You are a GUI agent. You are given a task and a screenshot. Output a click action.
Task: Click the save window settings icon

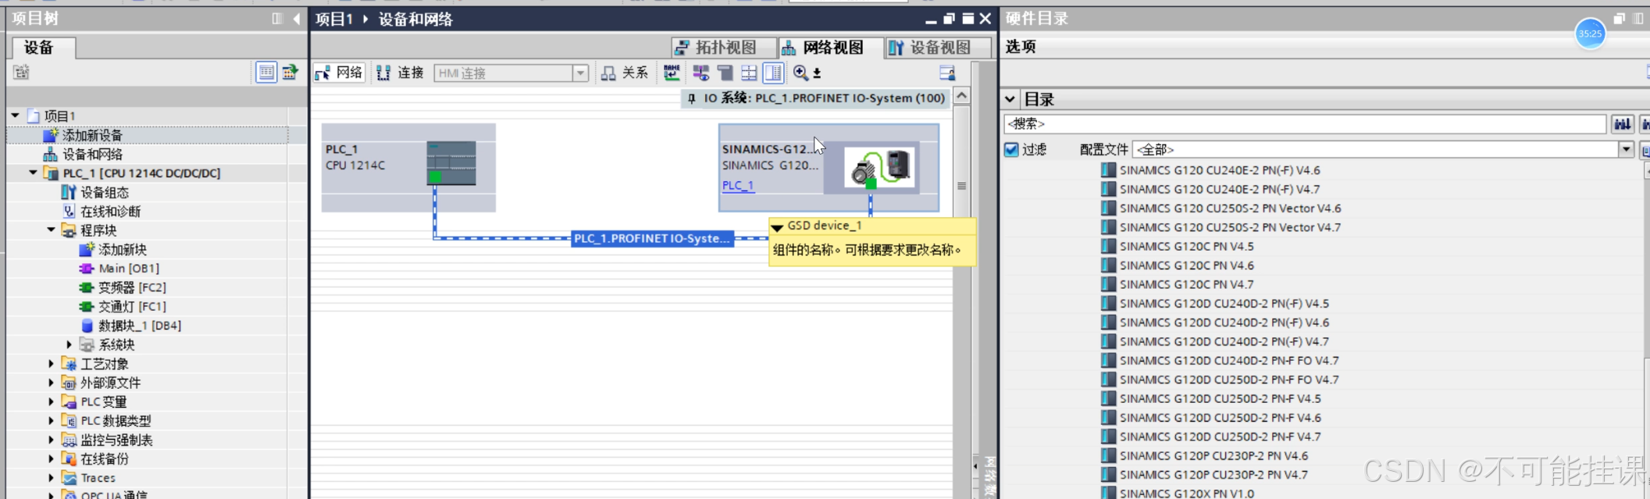coord(947,73)
